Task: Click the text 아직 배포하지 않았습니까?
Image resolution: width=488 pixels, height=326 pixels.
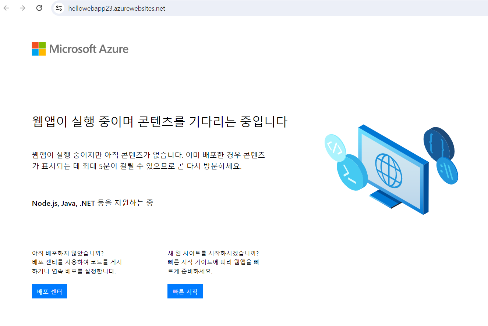Action: [x=68, y=253]
